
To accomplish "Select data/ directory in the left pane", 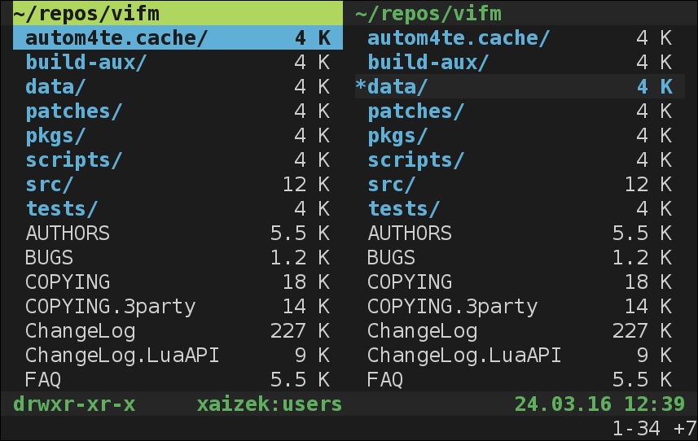I will pyautogui.click(x=178, y=87).
